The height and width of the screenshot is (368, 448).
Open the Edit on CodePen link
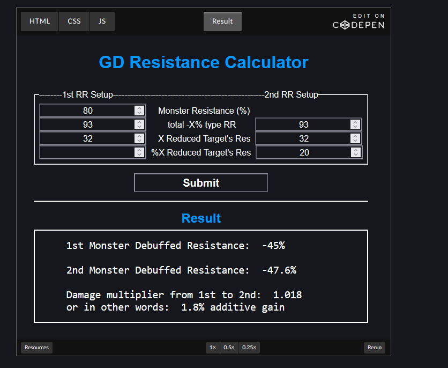359,21
